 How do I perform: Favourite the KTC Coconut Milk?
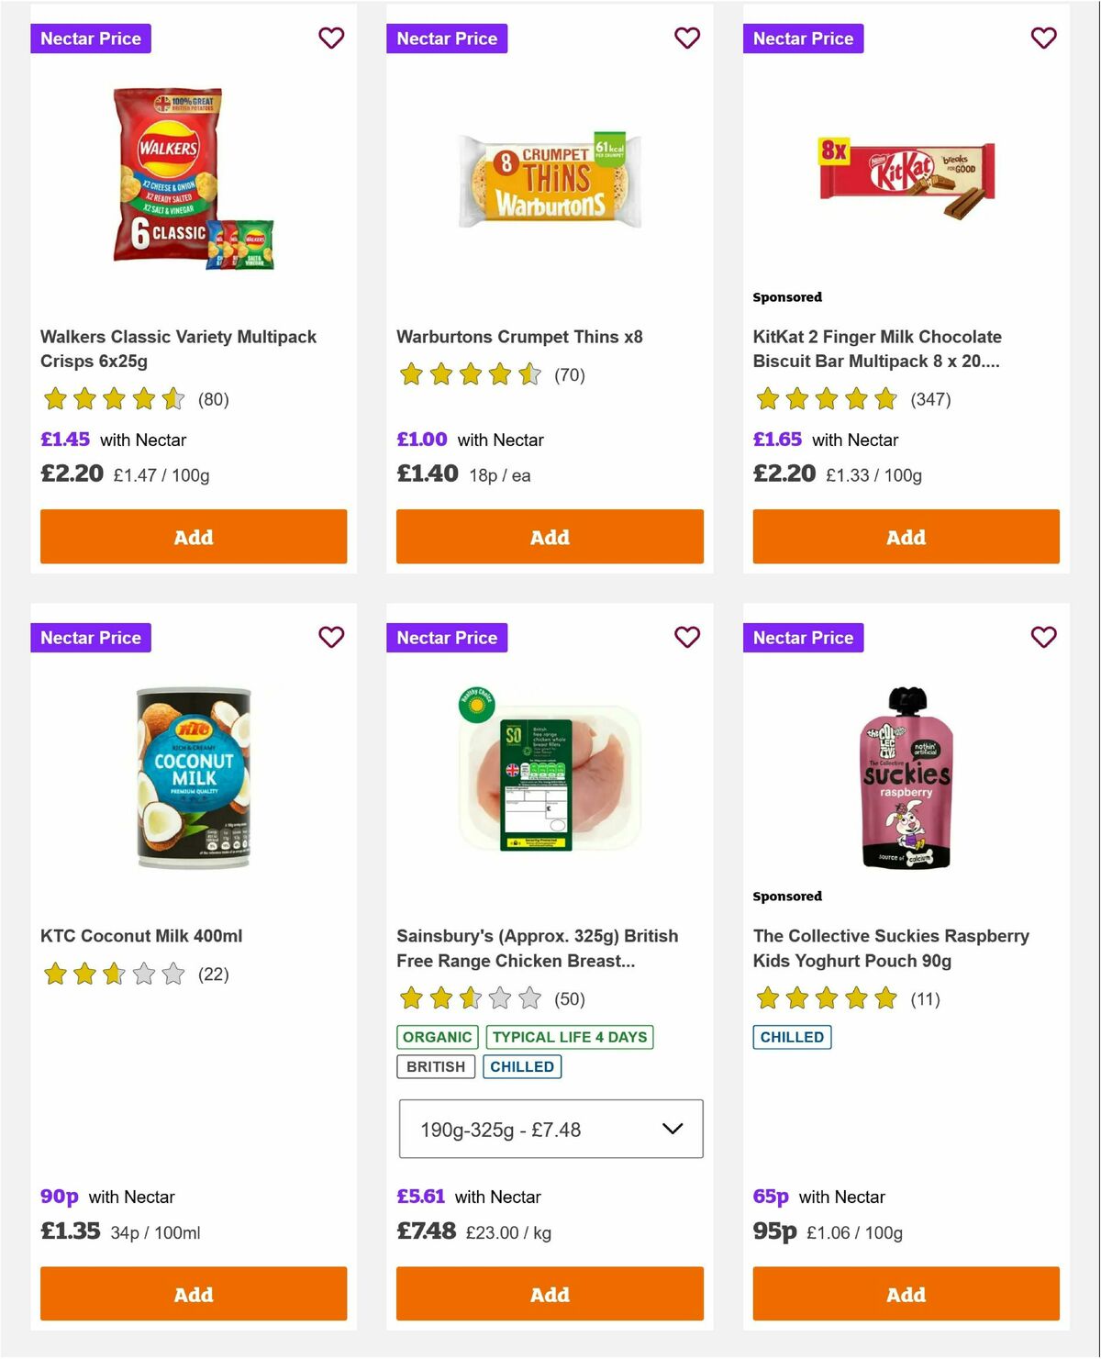click(331, 637)
